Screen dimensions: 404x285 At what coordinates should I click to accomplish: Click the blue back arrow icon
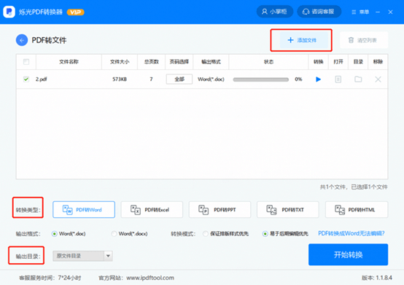pos(22,40)
